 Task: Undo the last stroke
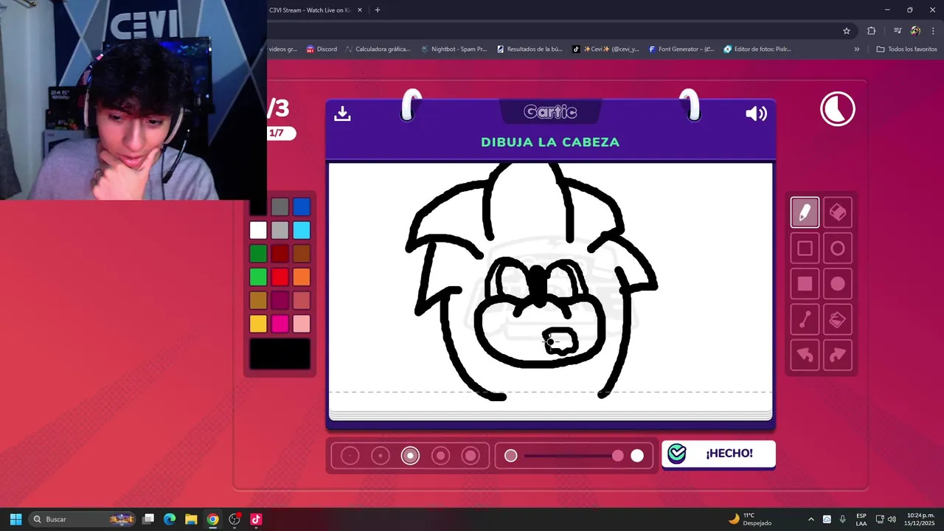point(805,355)
